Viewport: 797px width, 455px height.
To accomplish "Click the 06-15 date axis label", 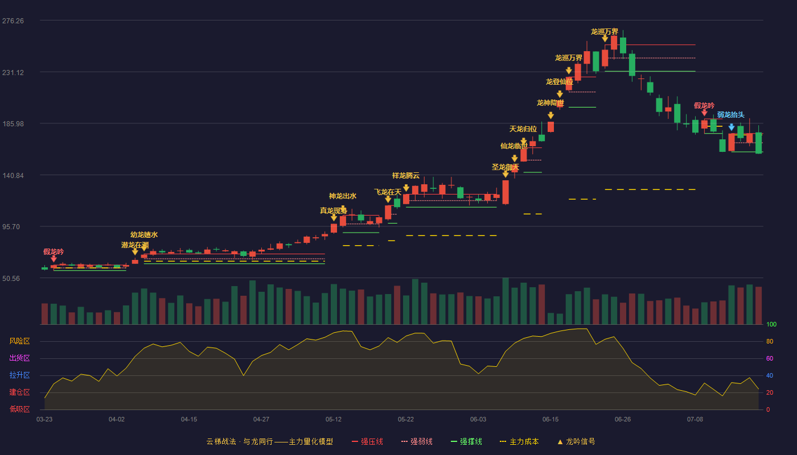I will click(550, 419).
